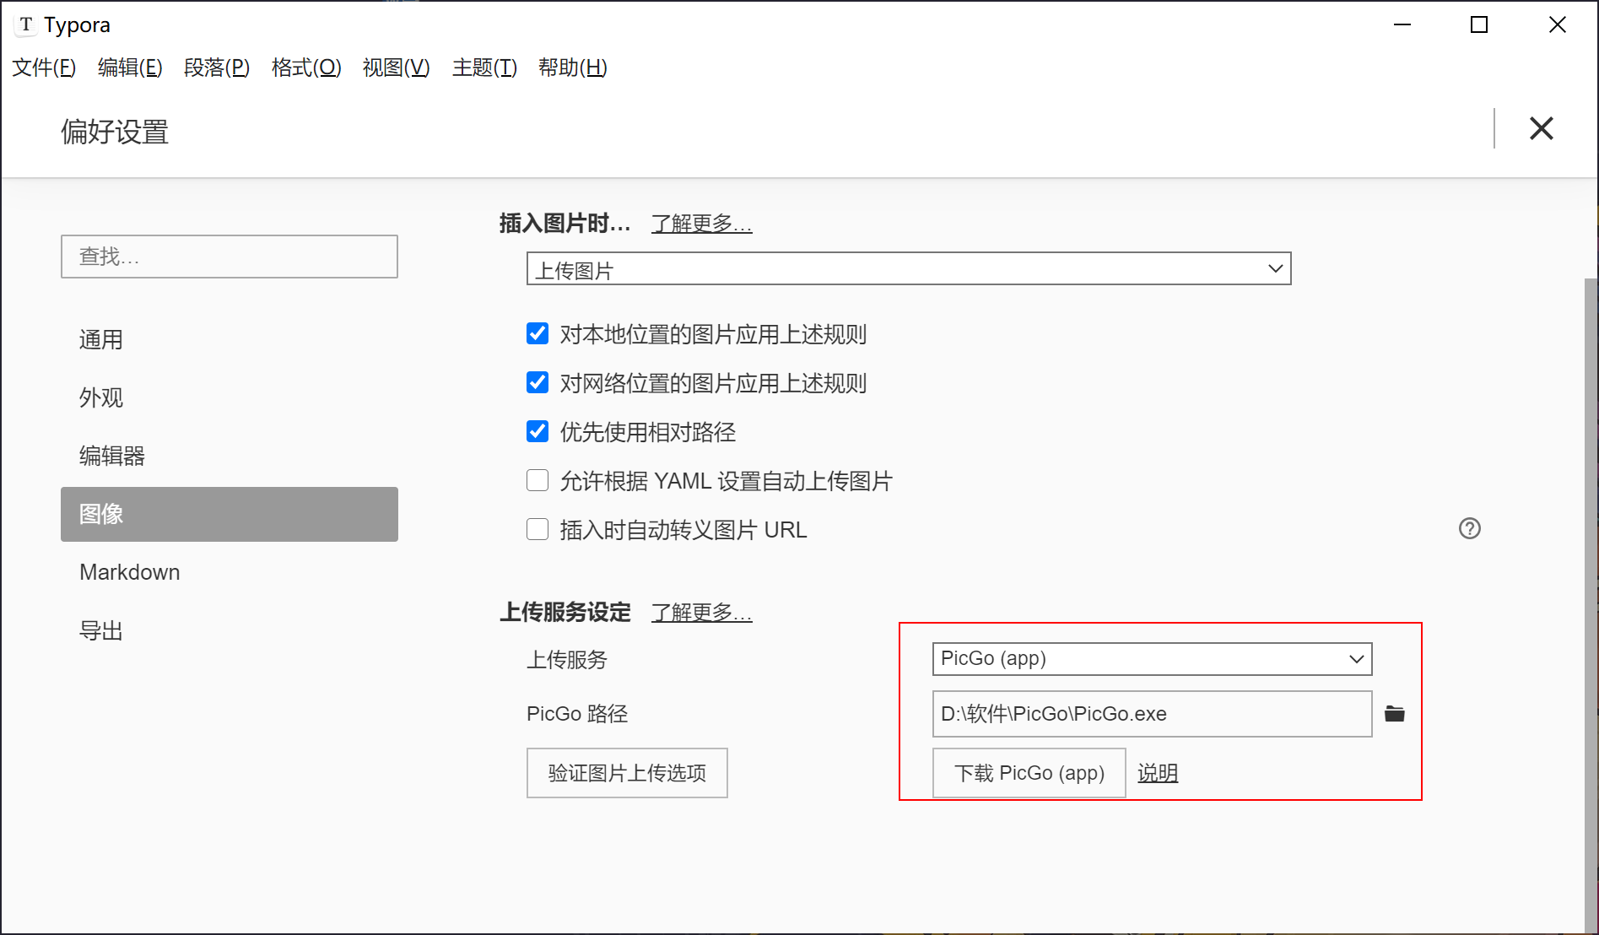Open the 文件(F) menu
This screenshot has height=935, width=1599.
(44, 68)
